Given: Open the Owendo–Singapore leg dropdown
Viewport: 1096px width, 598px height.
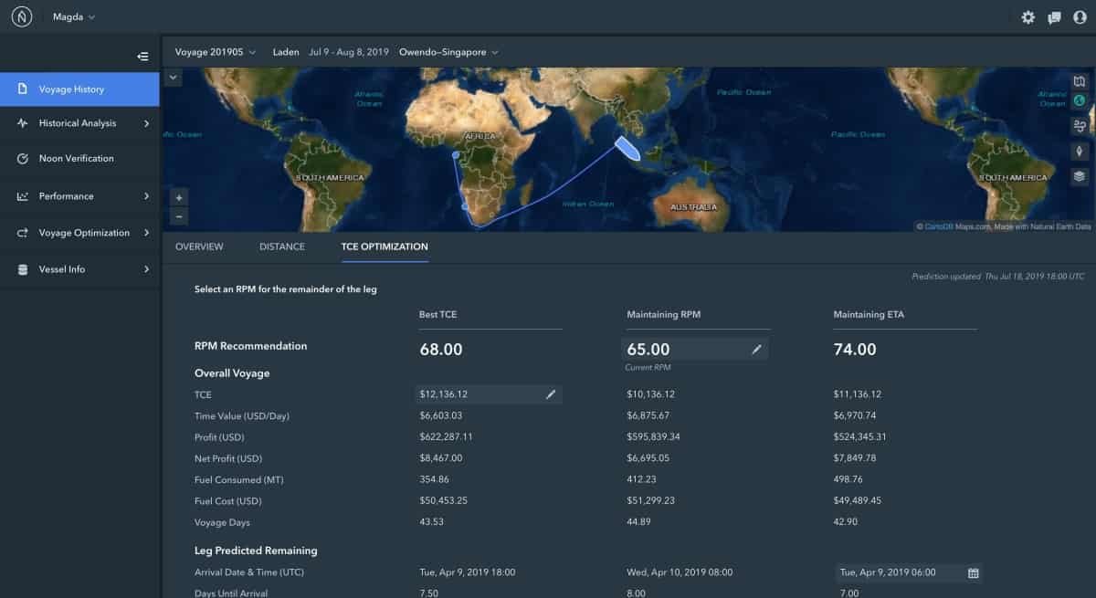Looking at the screenshot, I should pos(448,52).
